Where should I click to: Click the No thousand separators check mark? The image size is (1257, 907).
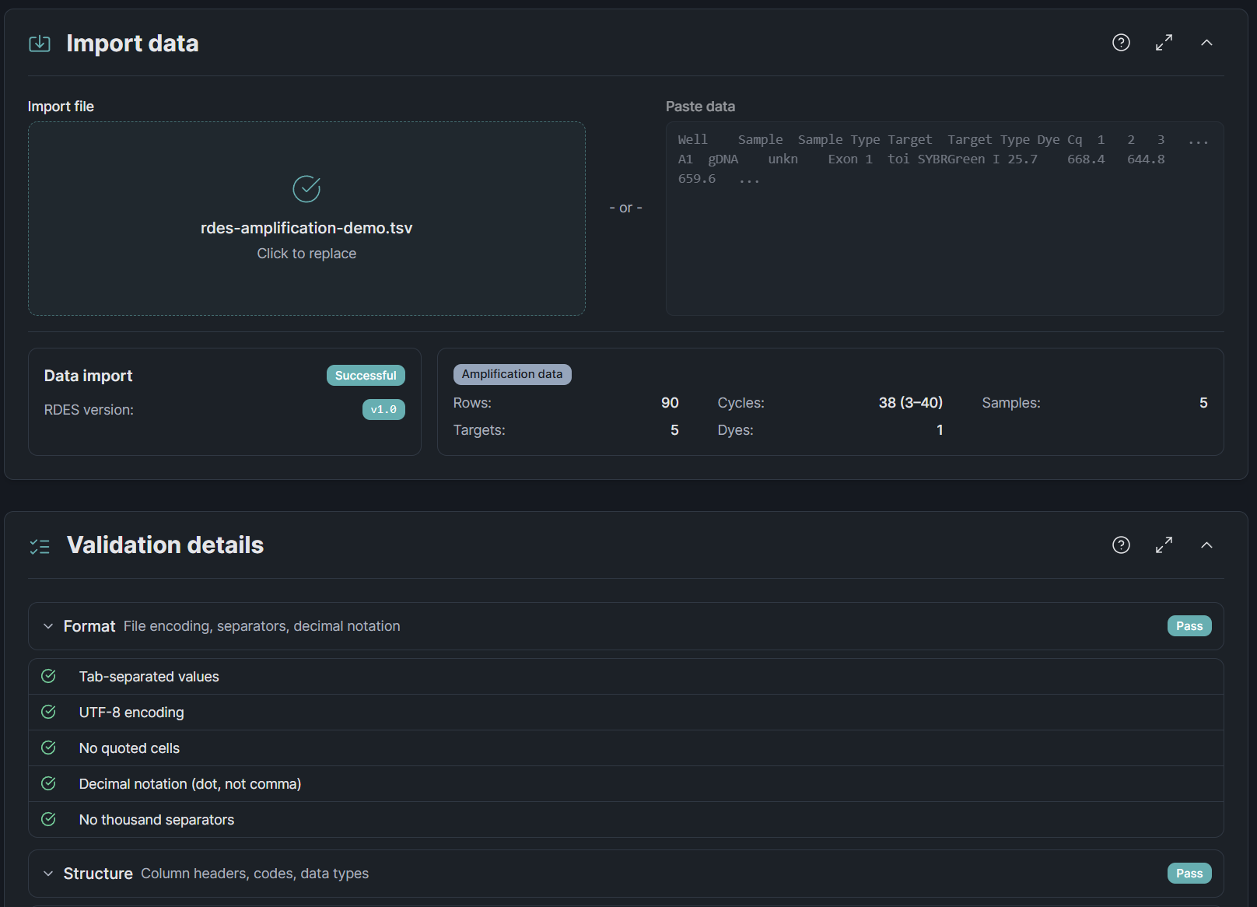[x=48, y=819]
